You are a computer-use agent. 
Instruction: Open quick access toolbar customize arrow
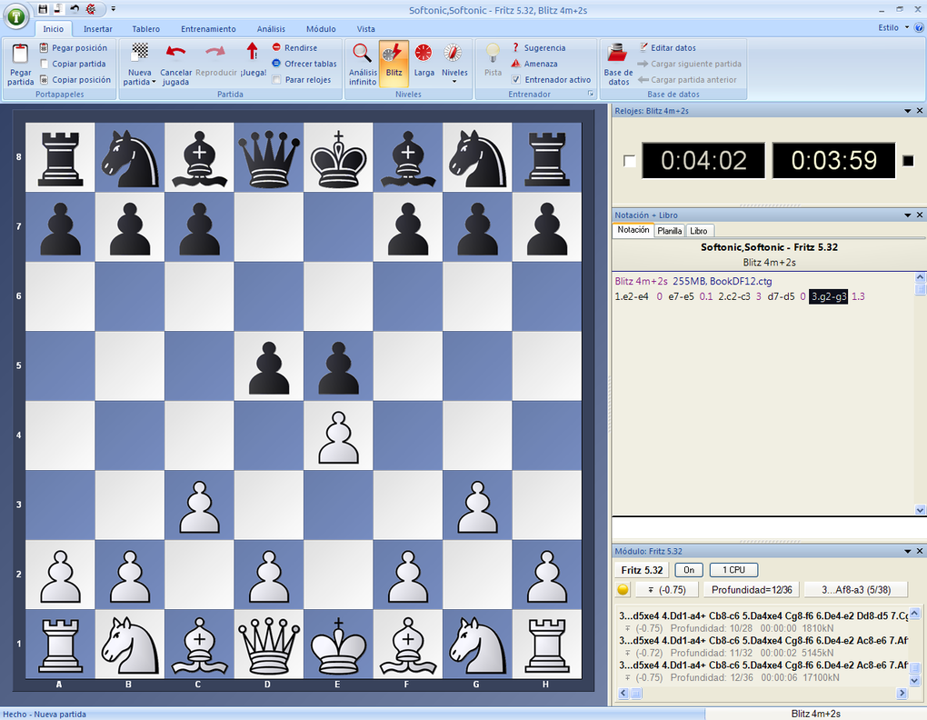114,9
